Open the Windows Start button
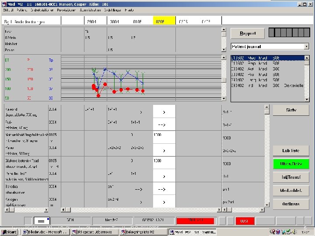The height and width of the screenshot is (236, 315). tap(9, 232)
